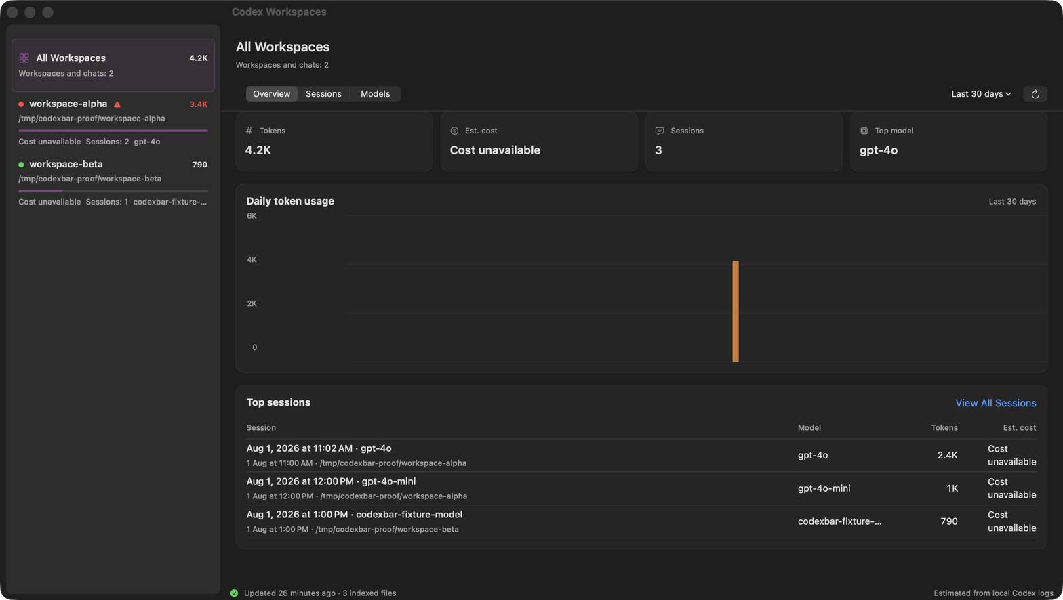1063x600 pixels.
Task: Click gpt-4o-mini in the Model column
Action: [x=824, y=488]
